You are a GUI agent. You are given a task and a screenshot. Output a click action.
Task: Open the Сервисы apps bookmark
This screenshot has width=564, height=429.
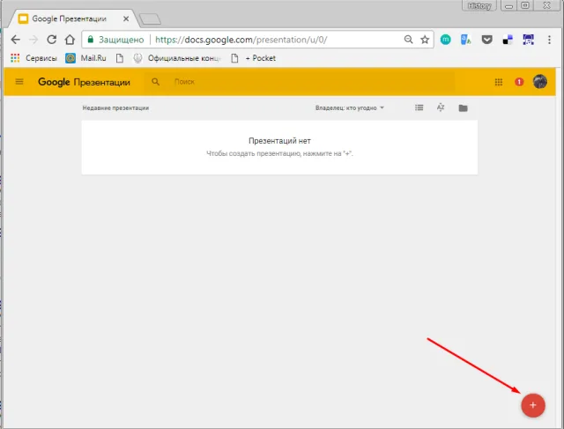(x=33, y=58)
